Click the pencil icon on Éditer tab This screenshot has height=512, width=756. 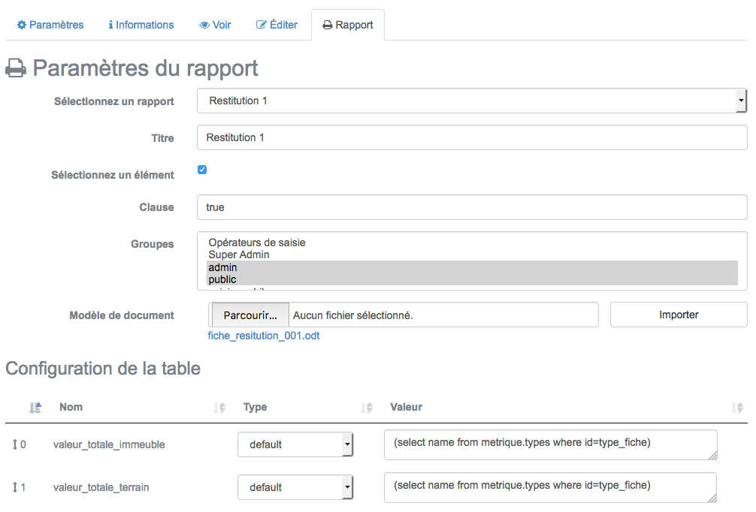click(261, 25)
